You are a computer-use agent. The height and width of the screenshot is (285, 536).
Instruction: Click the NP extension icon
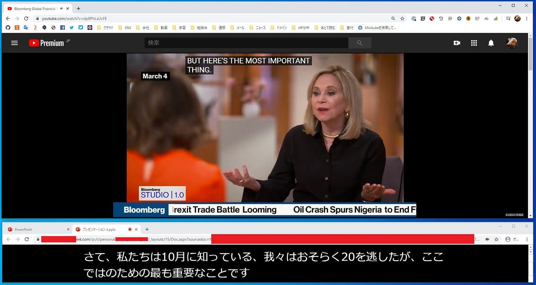click(477, 18)
